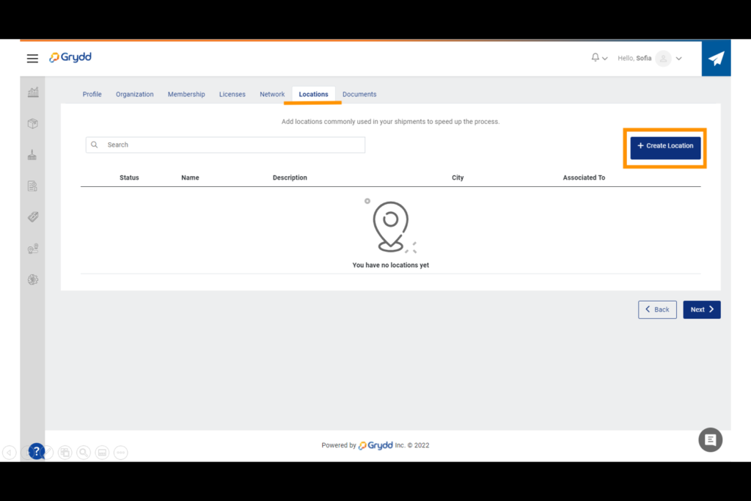
Task: Open the chat widget icon
Action: point(710,439)
